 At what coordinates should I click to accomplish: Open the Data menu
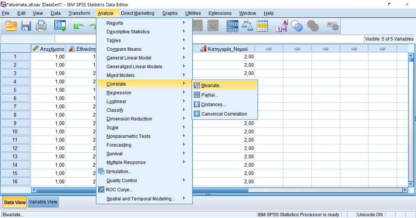pyautogui.click(x=56, y=13)
